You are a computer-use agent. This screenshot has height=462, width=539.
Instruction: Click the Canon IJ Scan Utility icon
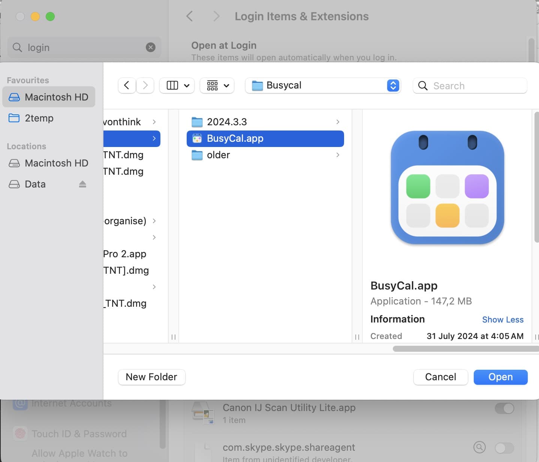point(203,413)
